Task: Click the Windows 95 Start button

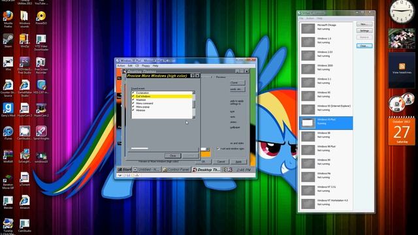Action: [125, 170]
